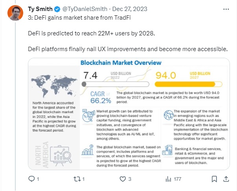The image size is (237, 191).
Task: Open the Blockchain Market Overview image
Action: click(x=129, y=114)
